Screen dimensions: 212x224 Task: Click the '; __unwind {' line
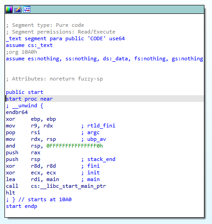tap(25, 106)
